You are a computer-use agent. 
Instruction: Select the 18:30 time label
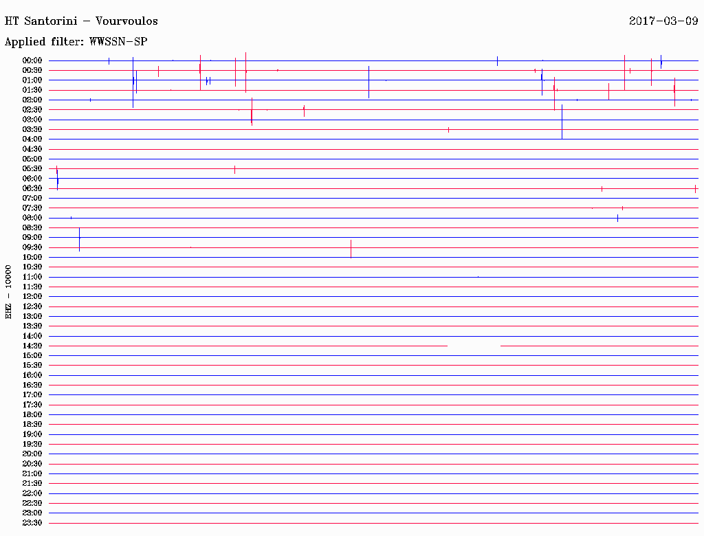(32, 424)
